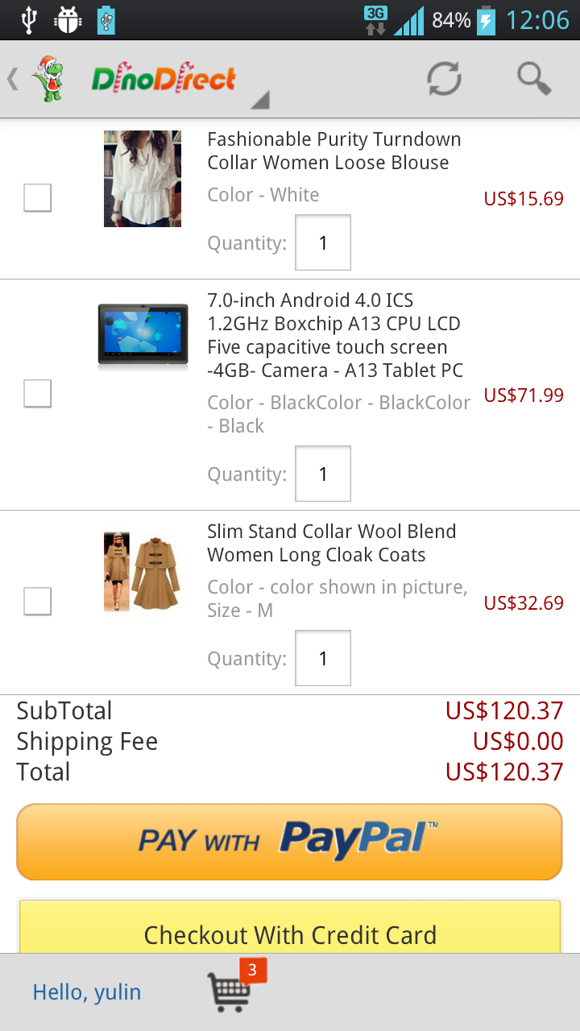Open the cloak coat product thumbnail

click(142, 571)
